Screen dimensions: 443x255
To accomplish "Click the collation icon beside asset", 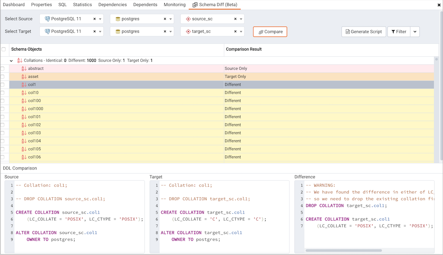I will pos(24,77).
